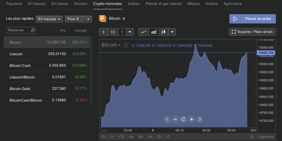Click the GMT timezone label

[104, 131]
